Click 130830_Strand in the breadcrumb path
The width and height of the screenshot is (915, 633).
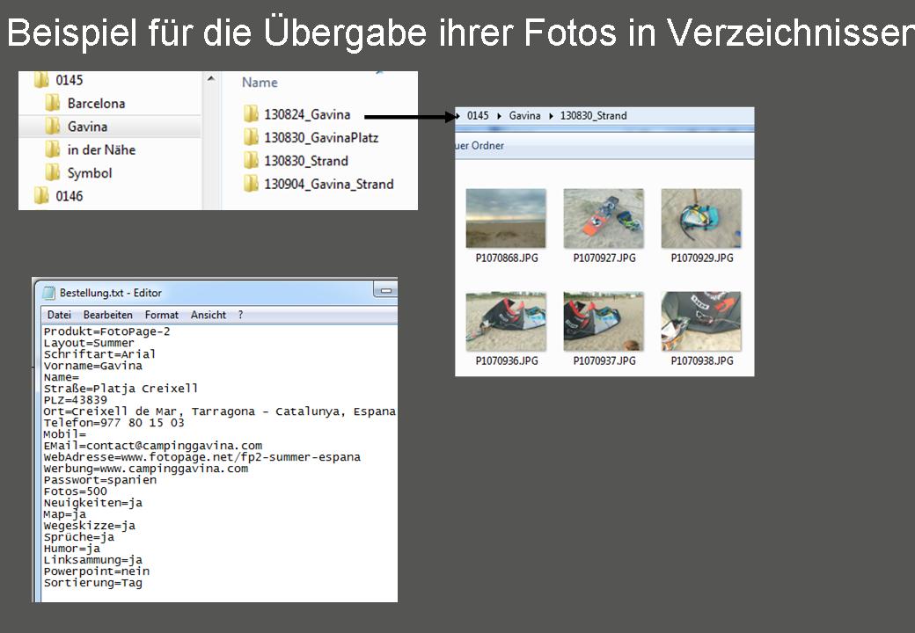(594, 115)
